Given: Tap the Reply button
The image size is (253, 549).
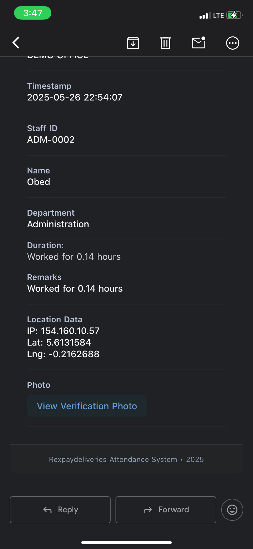Looking at the screenshot, I should coord(60,510).
